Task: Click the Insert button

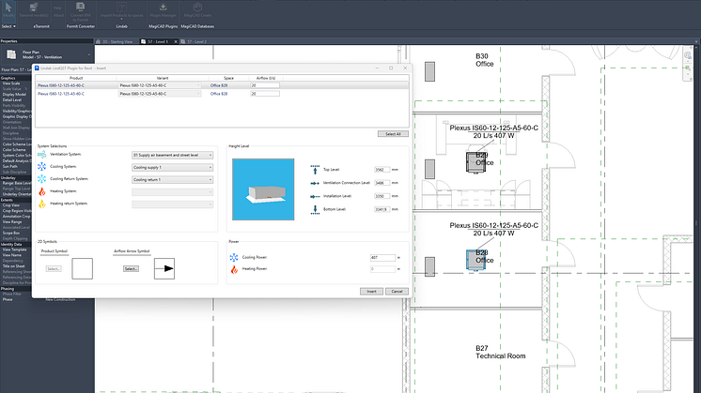Action: (x=371, y=291)
